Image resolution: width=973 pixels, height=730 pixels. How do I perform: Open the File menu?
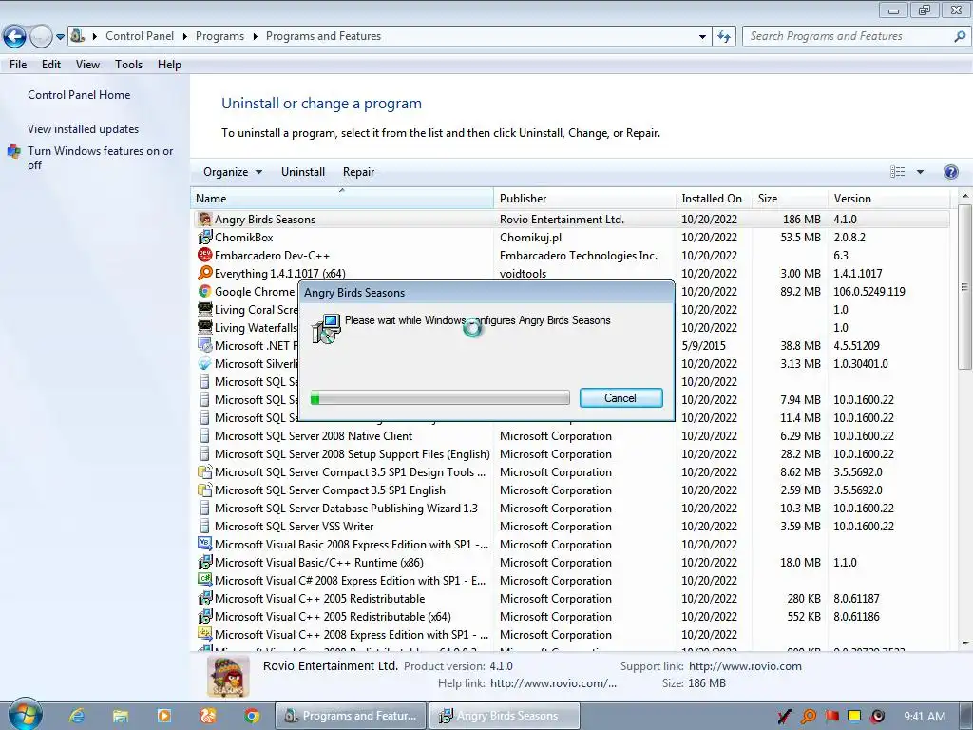click(x=18, y=65)
